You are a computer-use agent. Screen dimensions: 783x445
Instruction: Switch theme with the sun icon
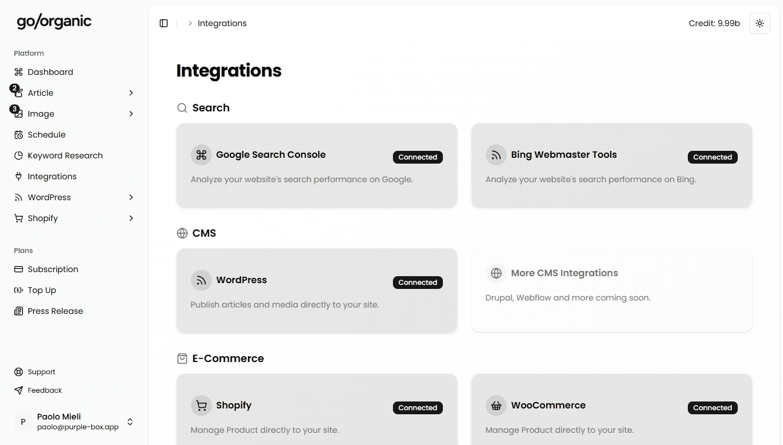tap(759, 23)
